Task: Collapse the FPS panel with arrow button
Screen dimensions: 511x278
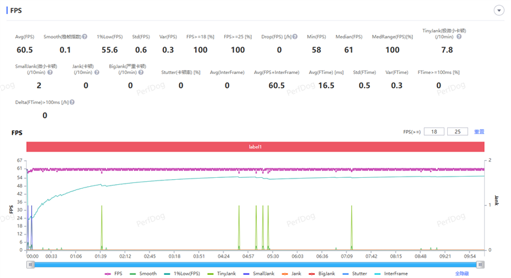Action: (x=498, y=10)
